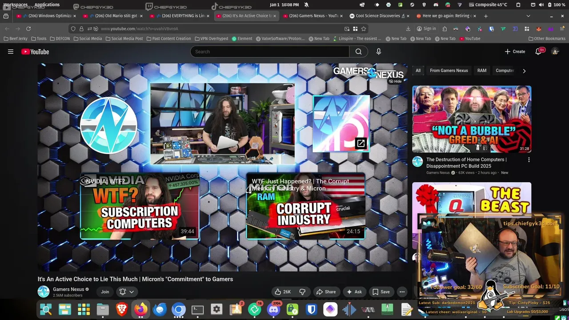The width and height of the screenshot is (569, 320).
Task: Open YouTube notifications bell
Action: click(538, 52)
